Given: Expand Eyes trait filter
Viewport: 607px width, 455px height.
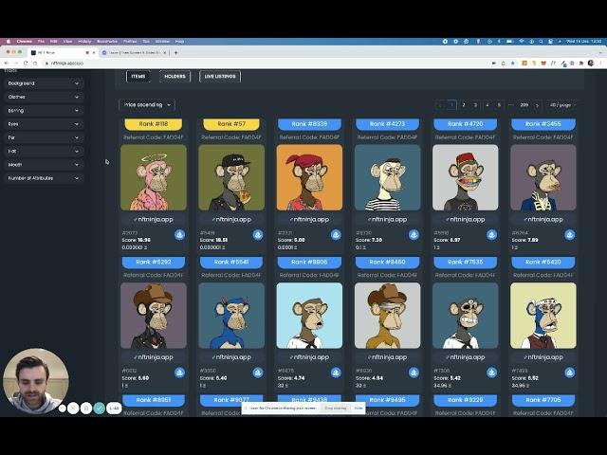Looking at the screenshot, I should coord(44,124).
